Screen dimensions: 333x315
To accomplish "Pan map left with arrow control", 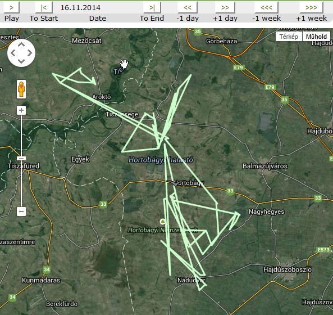I will 13,53.
